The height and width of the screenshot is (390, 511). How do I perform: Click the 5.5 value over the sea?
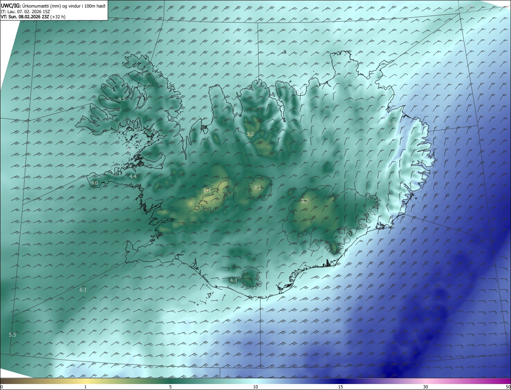12,335
